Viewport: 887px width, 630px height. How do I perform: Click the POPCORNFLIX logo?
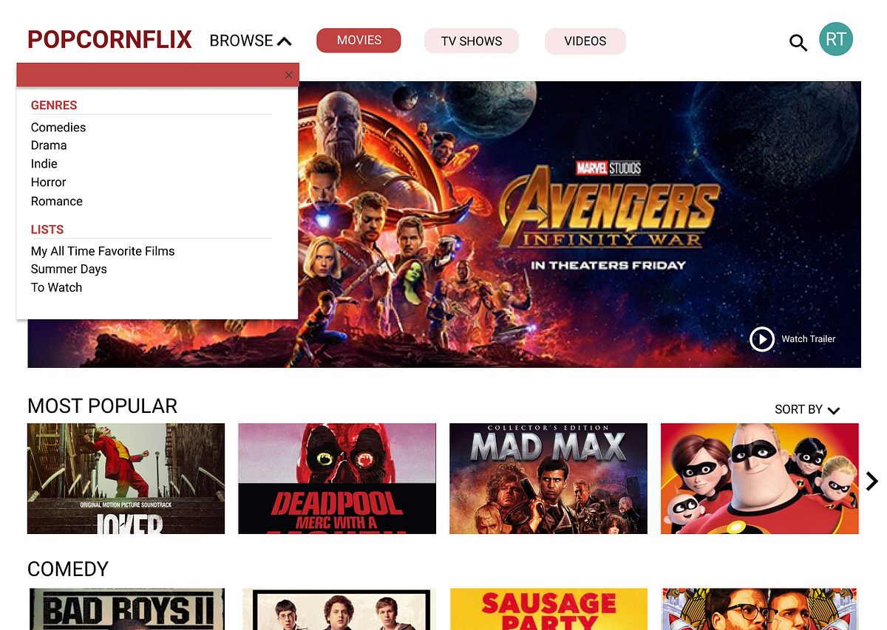tap(109, 39)
